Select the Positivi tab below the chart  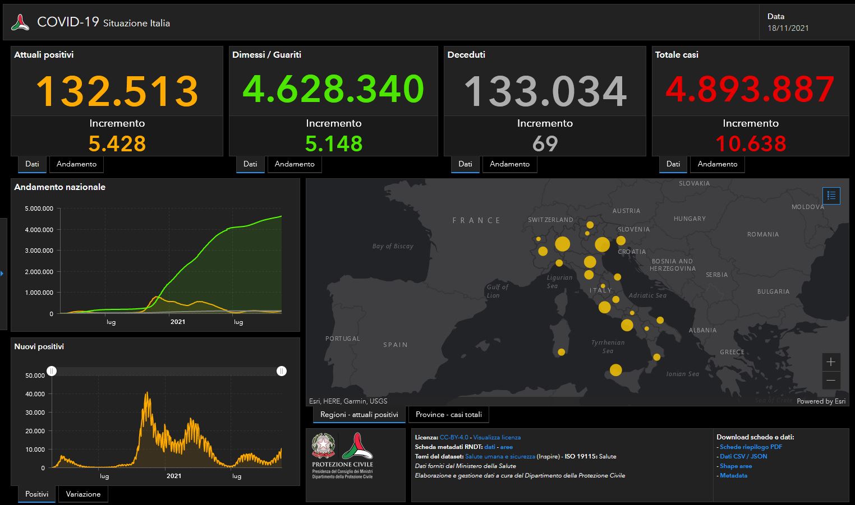[36, 494]
